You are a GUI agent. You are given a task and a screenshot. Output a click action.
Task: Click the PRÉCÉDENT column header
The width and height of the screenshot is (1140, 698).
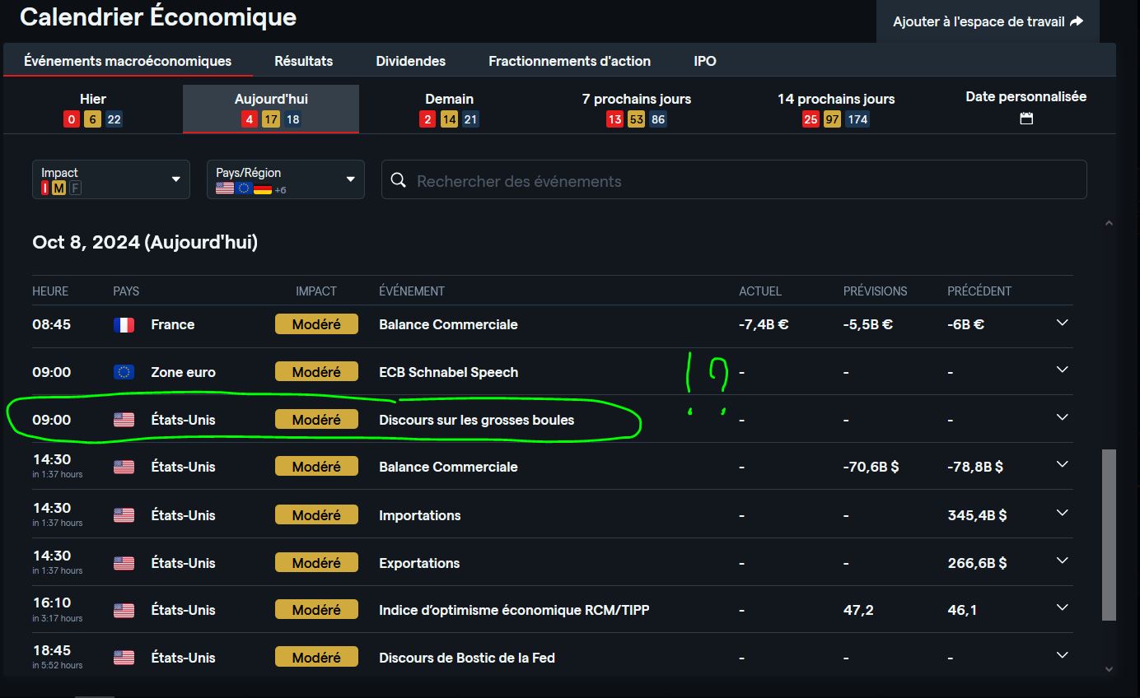tap(979, 291)
